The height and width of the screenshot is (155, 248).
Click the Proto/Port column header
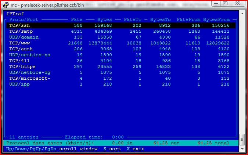tap(24, 19)
